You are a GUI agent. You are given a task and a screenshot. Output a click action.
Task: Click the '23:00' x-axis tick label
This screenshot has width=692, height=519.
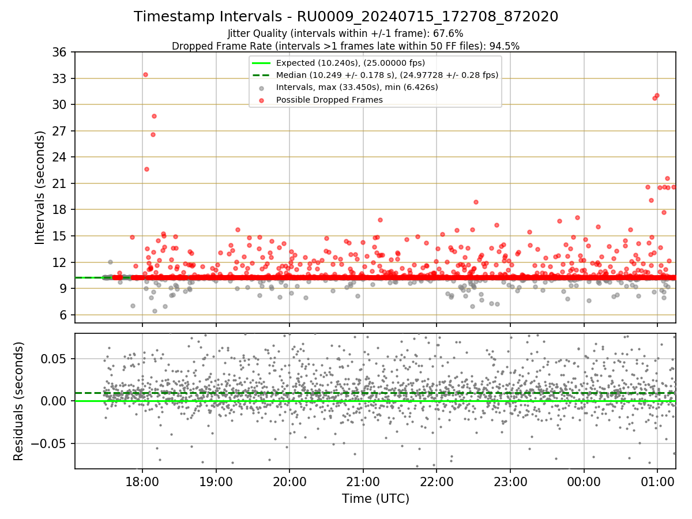[510, 482]
